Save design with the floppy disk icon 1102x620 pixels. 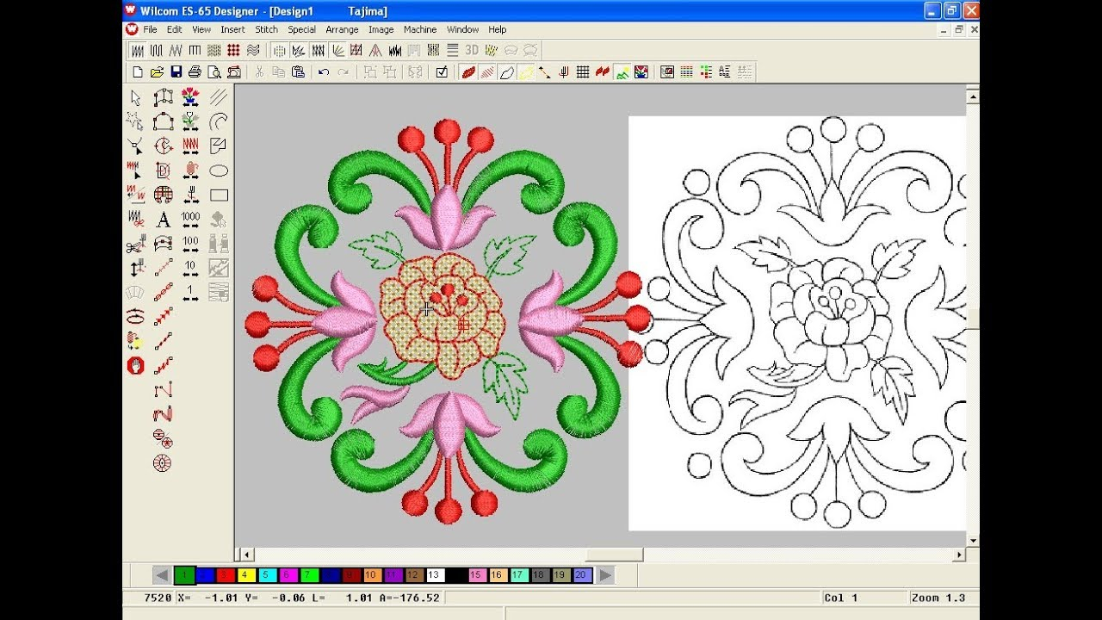[176, 72]
